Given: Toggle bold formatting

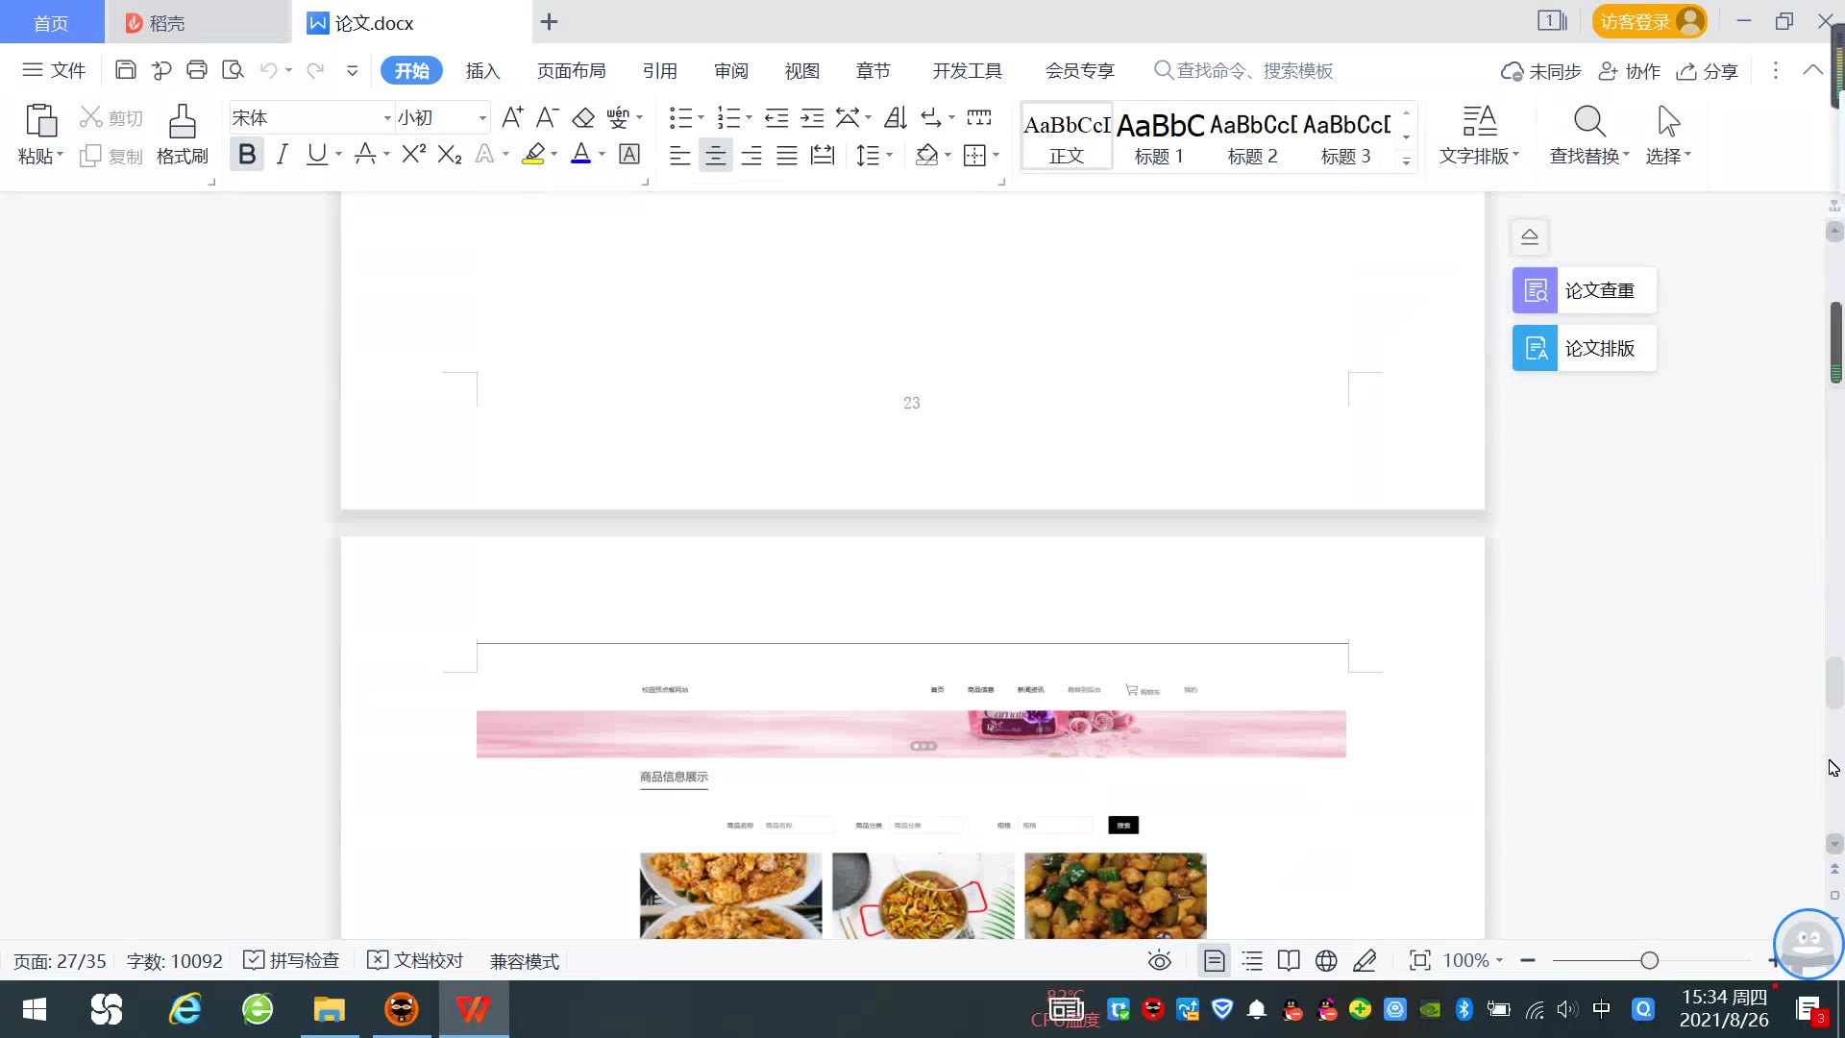Looking at the screenshot, I should 247,154.
